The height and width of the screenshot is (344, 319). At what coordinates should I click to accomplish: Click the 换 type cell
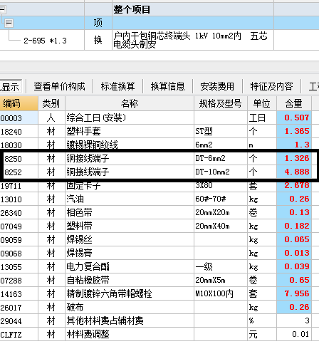click(x=98, y=40)
